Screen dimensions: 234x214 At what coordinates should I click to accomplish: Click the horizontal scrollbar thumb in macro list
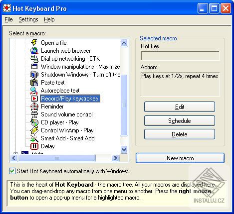click(x=57, y=158)
